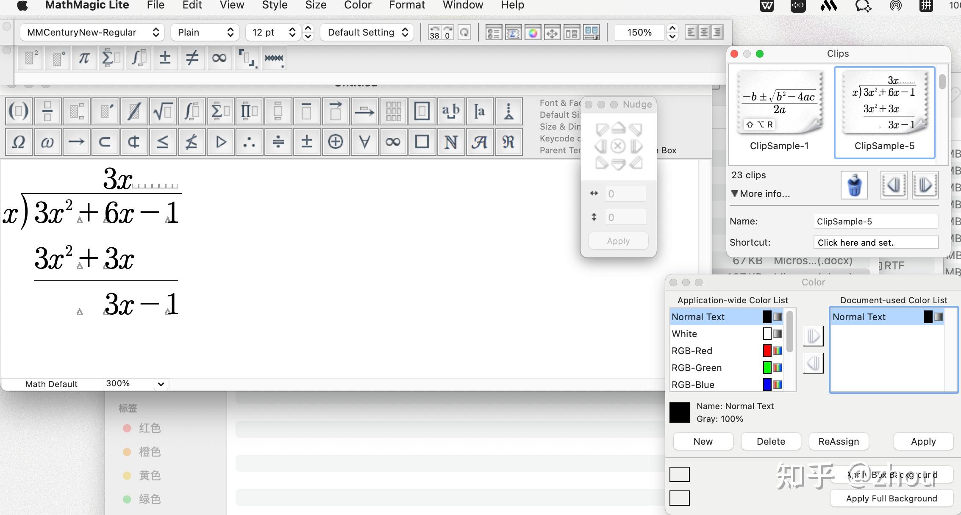The width and height of the screenshot is (961, 515).
Task: Click the 150% zoom stepper
Action: (x=672, y=32)
